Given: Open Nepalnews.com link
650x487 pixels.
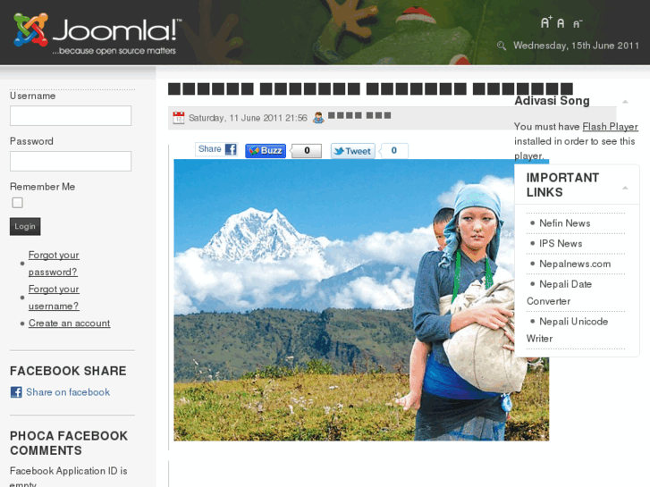Looking at the screenshot, I should [x=575, y=264].
